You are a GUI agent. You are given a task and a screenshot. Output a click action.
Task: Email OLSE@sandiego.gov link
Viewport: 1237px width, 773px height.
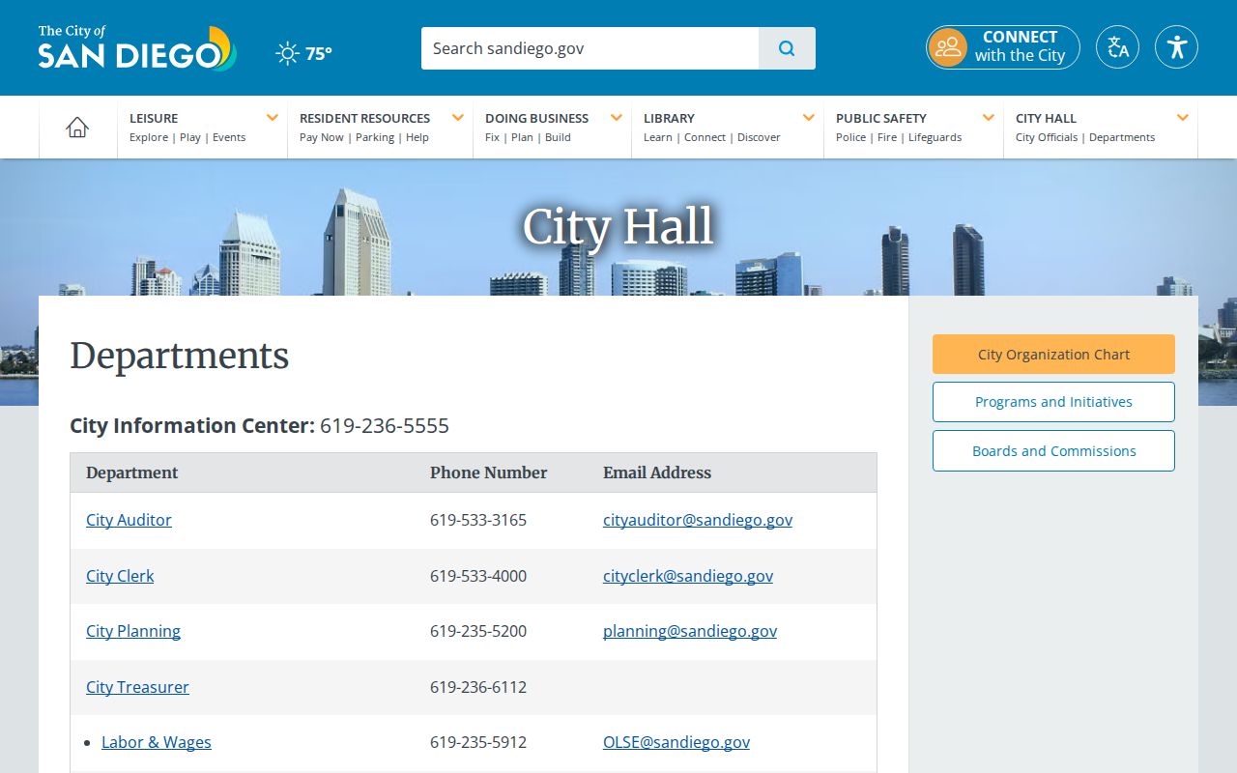676,742
